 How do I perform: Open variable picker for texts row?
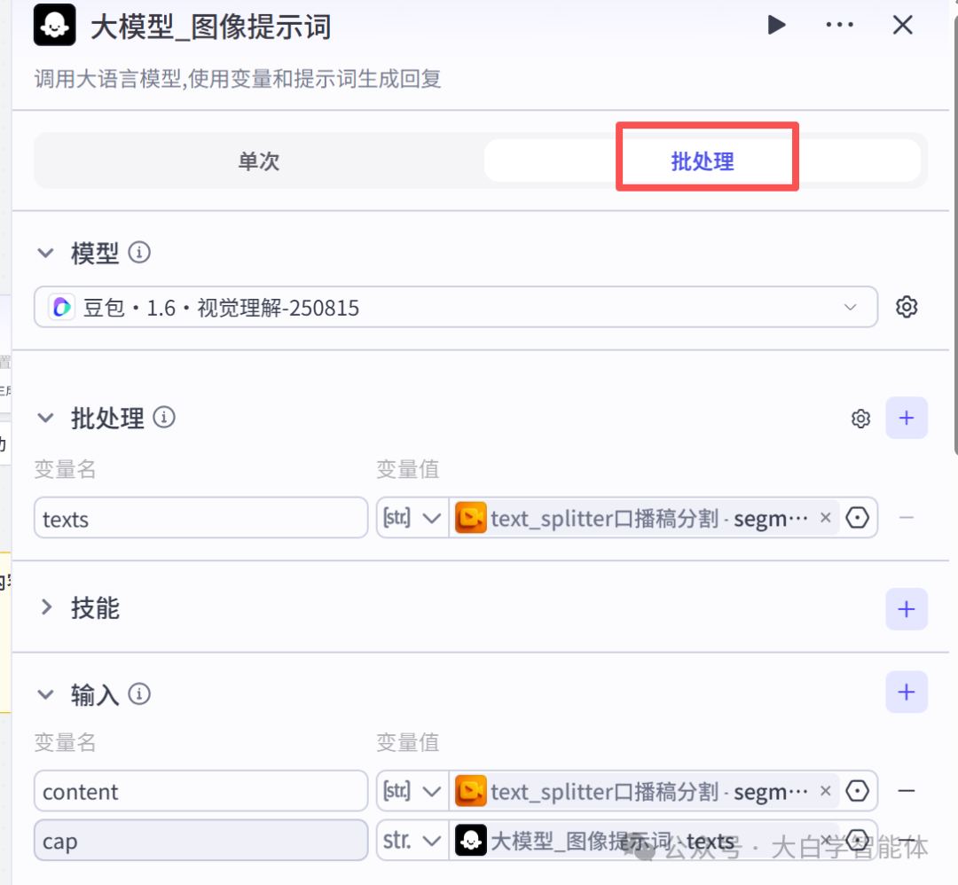coord(857,518)
